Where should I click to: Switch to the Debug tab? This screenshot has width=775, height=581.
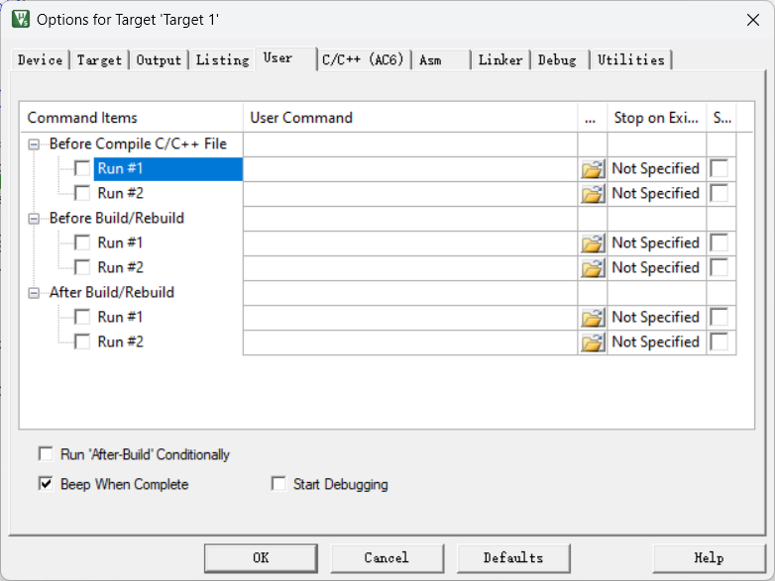pos(557,60)
